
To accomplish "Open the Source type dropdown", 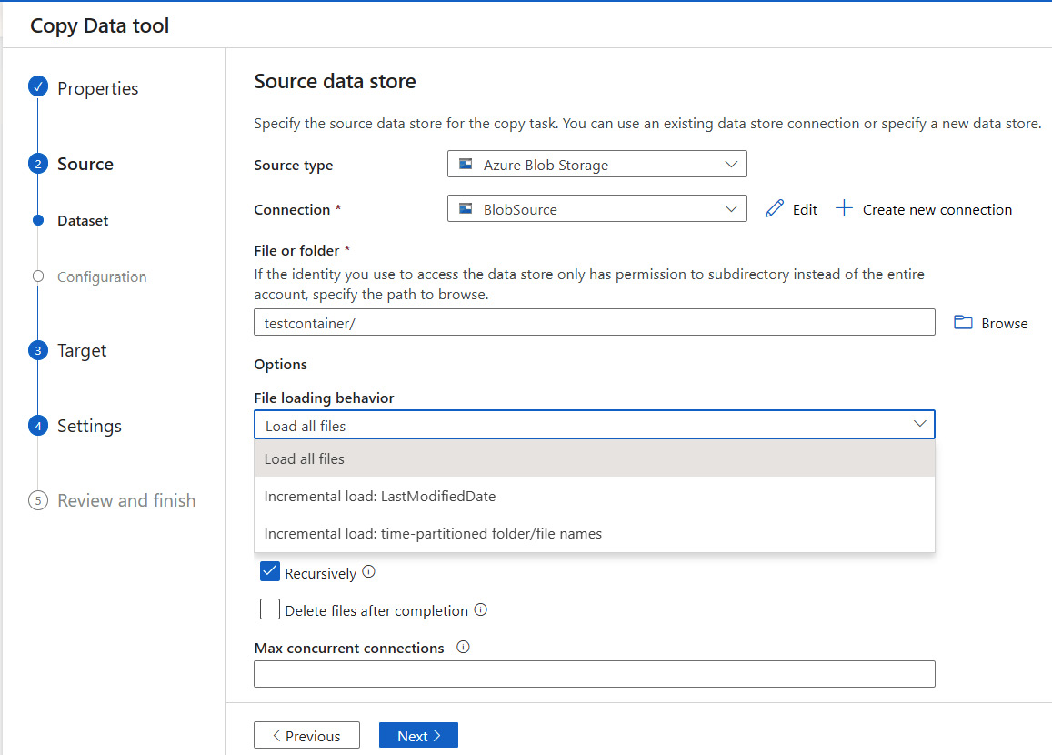I will [596, 165].
